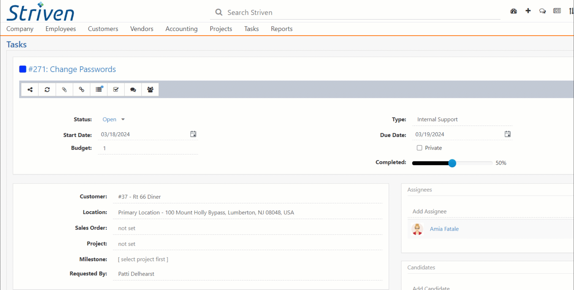574x290 pixels.
Task: Click the Add Candidate field
Action: coord(491,288)
